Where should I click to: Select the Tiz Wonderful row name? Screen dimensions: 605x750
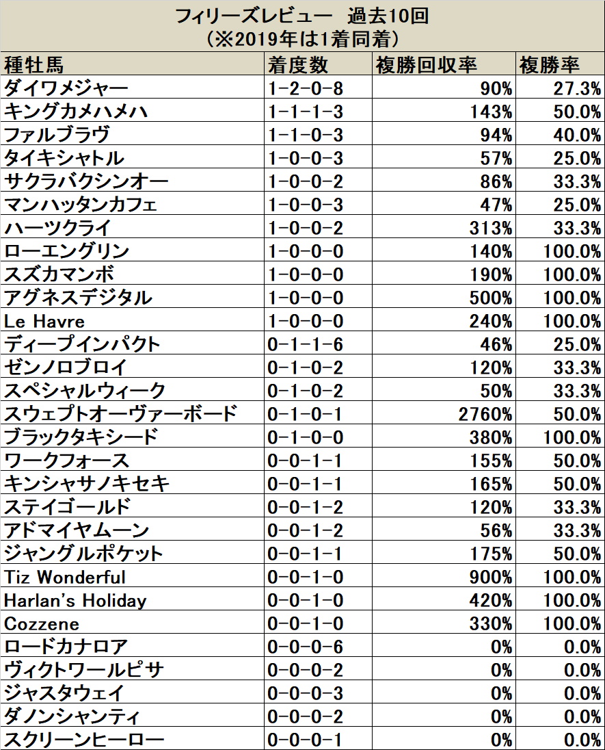coord(133,578)
